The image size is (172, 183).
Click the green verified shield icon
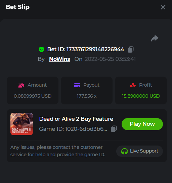pos(41,50)
